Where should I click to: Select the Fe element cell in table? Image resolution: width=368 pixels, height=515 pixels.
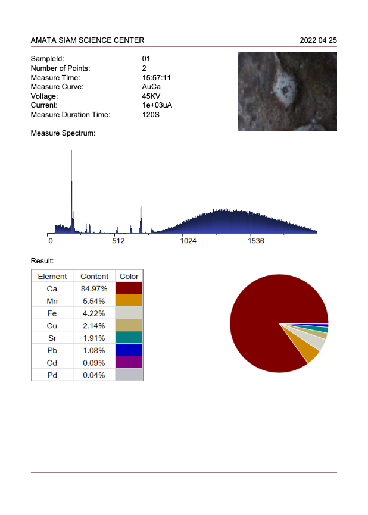tap(52, 313)
